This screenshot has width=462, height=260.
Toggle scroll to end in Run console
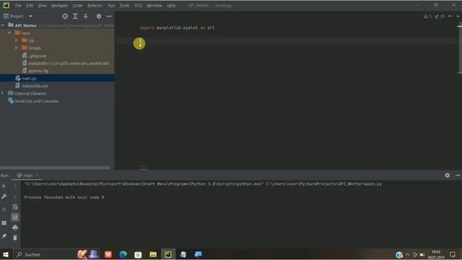click(x=15, y=217)
